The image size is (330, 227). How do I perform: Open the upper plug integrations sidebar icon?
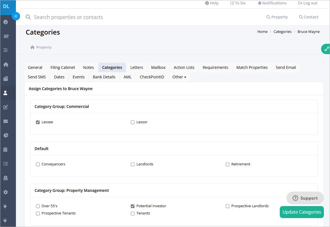coord(5,206)
